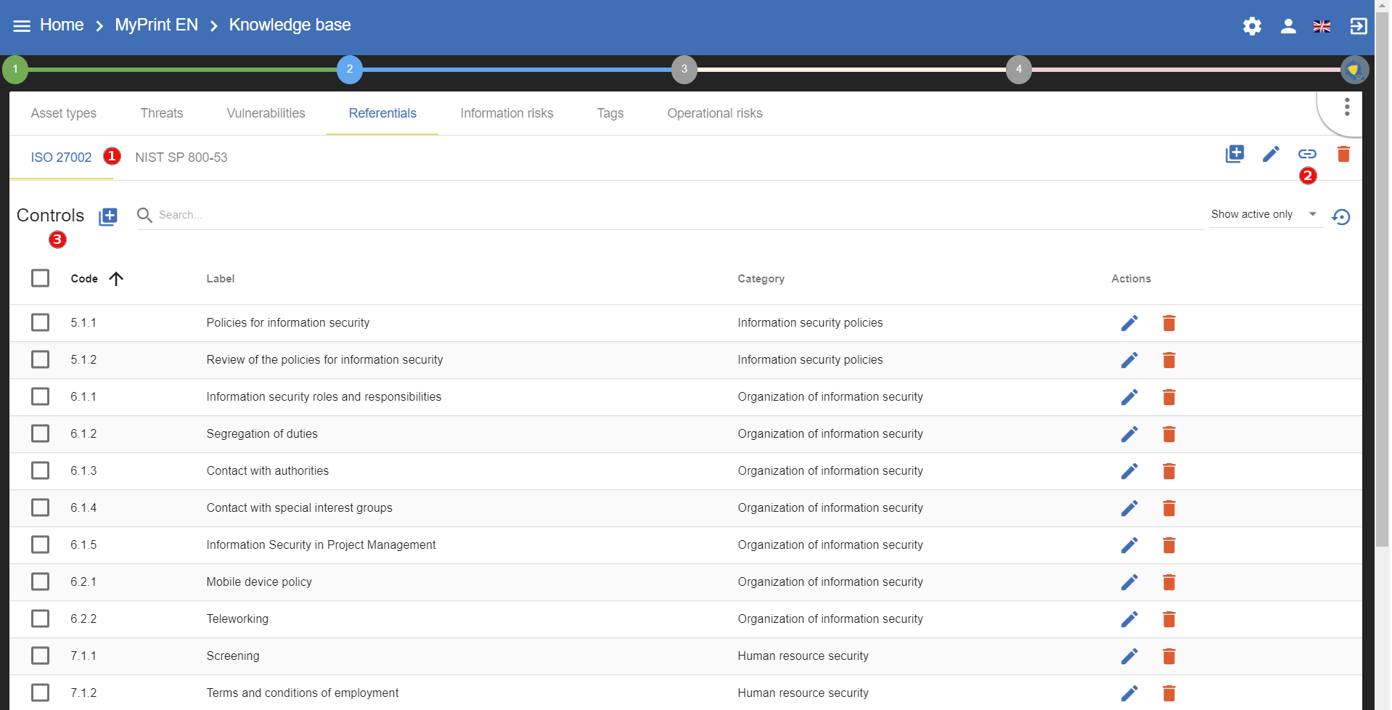Image resolution: width=1392 pixels, height=710 pixels.
Task: Tick the select-all checkbox in header
Action: tap(41, 279)
